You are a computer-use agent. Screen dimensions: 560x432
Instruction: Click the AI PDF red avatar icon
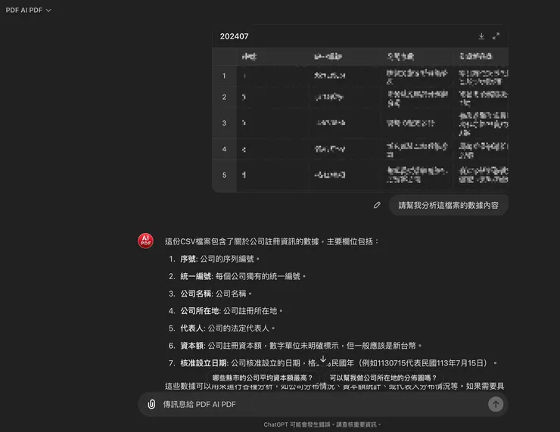tap(146, 241)
